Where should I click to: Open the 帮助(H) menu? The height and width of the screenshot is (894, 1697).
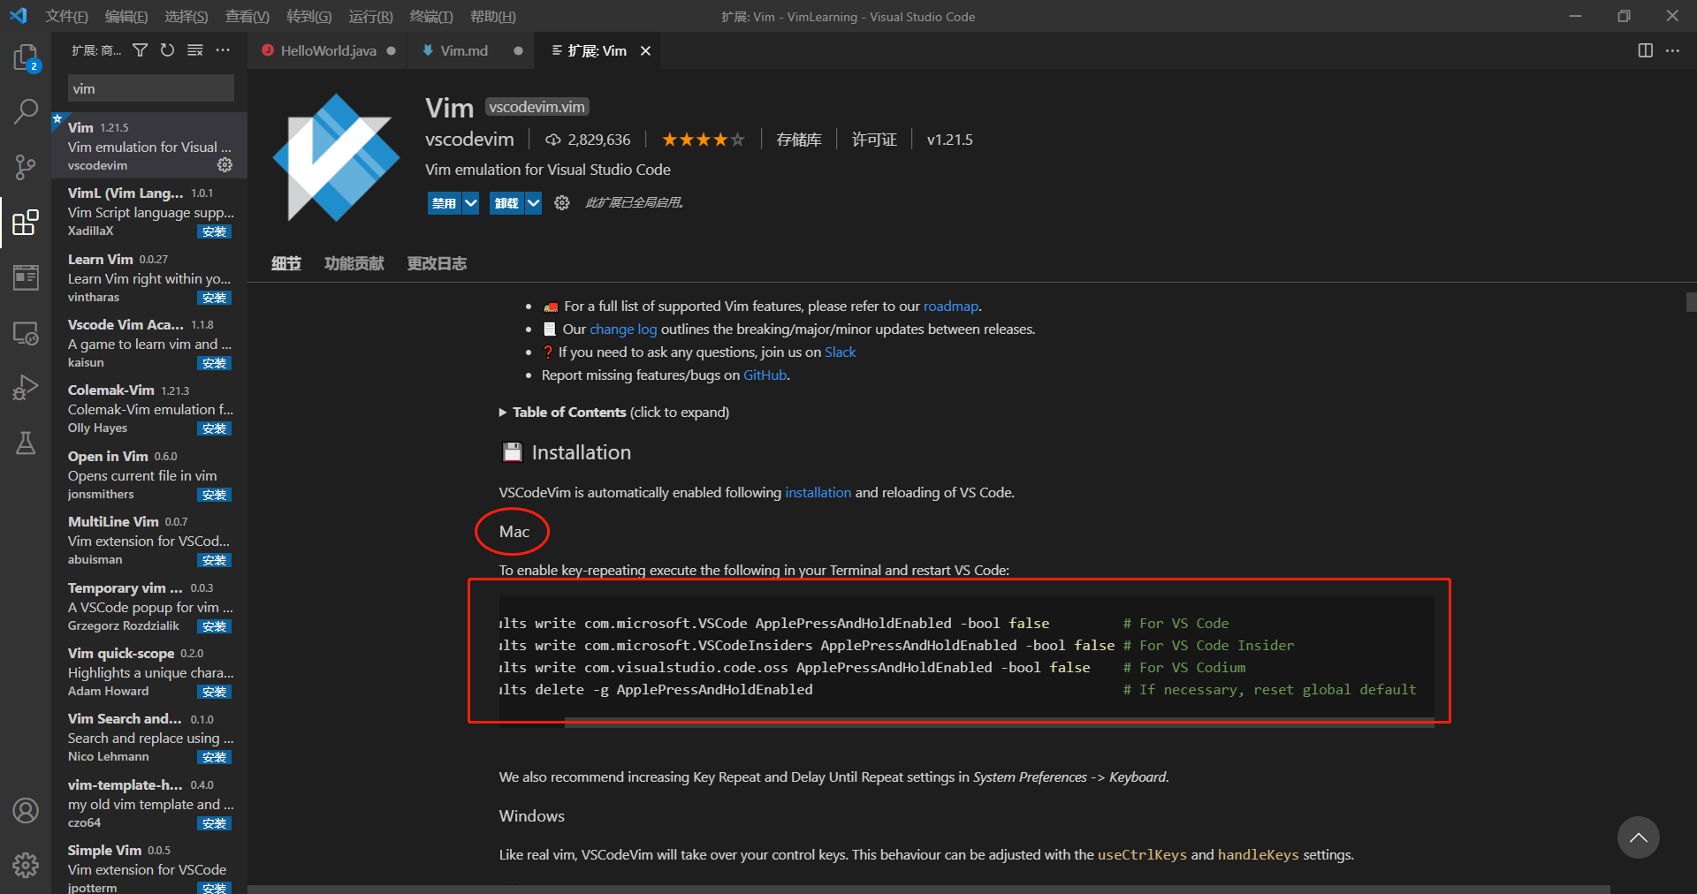pos(493,17)
